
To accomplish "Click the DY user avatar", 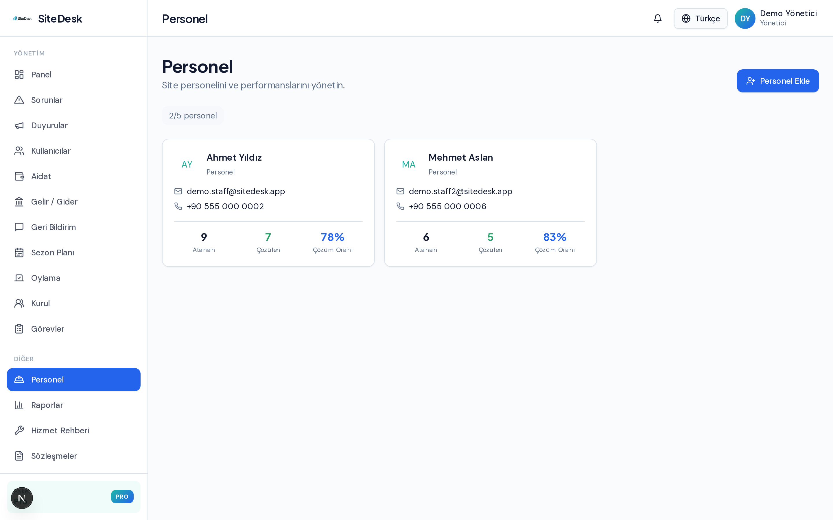I will (x=745, y=18).
